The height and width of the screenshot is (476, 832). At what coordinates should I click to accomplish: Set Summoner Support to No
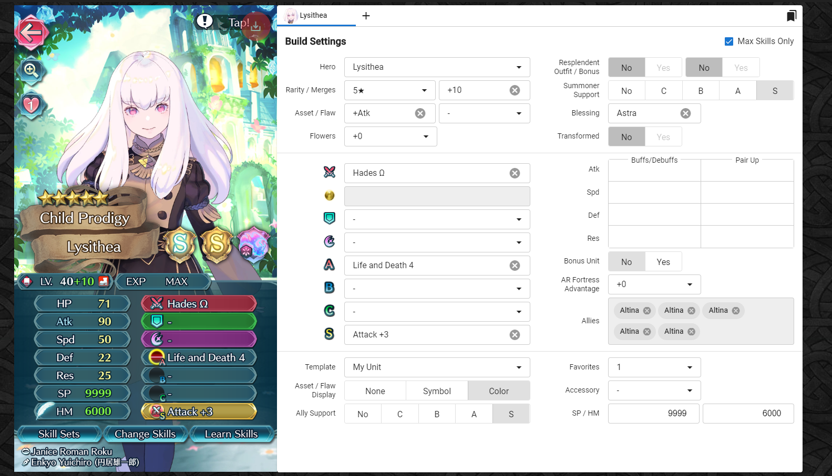point(626,91)
